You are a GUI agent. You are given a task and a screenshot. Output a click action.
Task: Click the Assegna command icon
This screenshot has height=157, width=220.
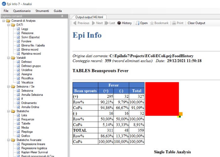pos(18,74)
